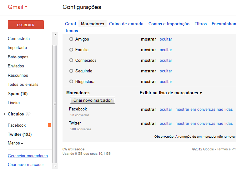236x171 pixels.
Task: Click mostrar for Conhecidos
Action: [x=148, y=61]
